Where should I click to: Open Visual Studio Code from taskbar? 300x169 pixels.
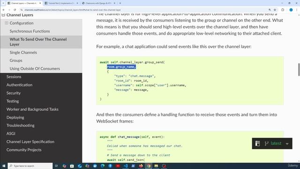(126, 166)
